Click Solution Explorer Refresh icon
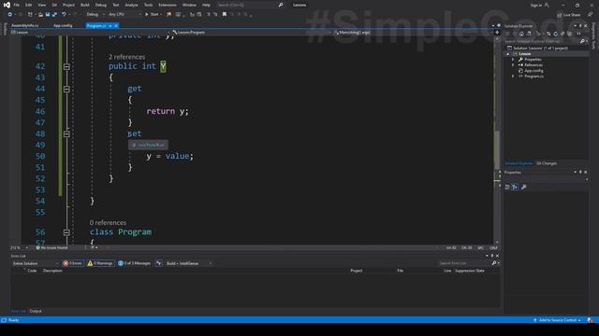599x336 pixels. pyautogui.click(x=555, y=34)
